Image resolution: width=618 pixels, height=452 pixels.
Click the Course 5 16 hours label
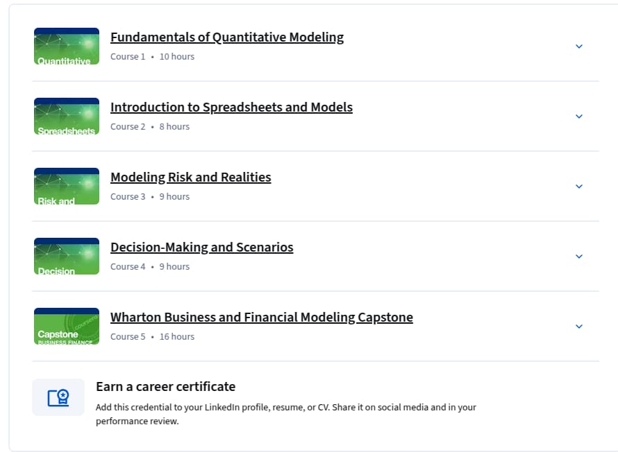click(x=152, y=337)
